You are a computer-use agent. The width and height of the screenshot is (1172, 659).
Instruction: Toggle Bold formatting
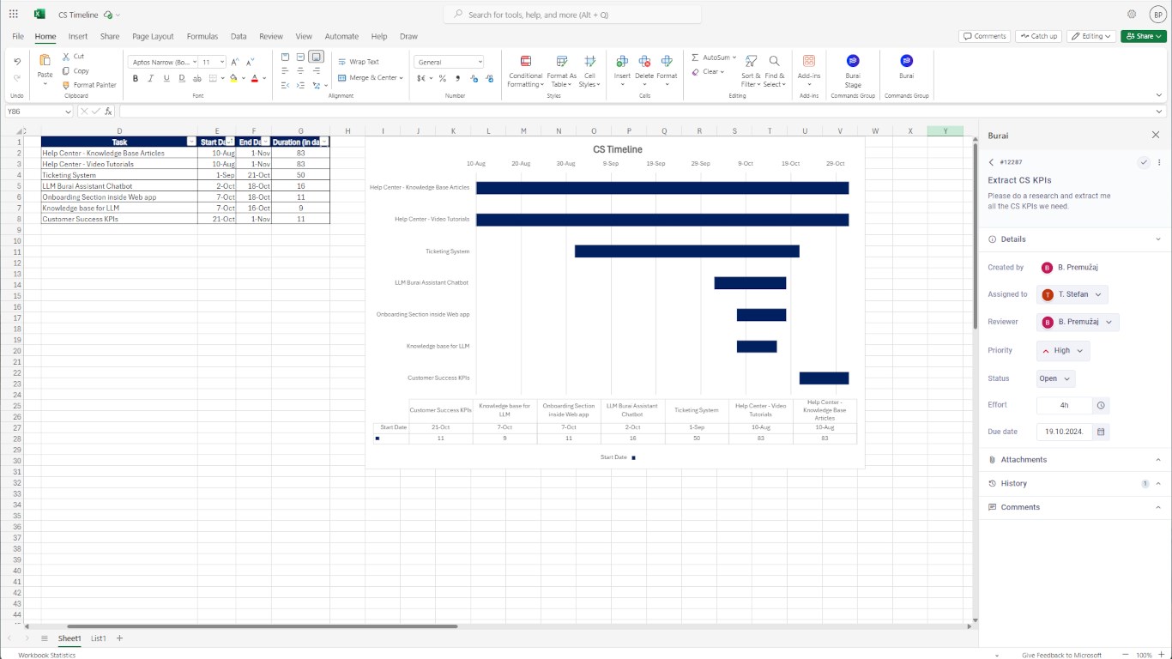[136, 78]
